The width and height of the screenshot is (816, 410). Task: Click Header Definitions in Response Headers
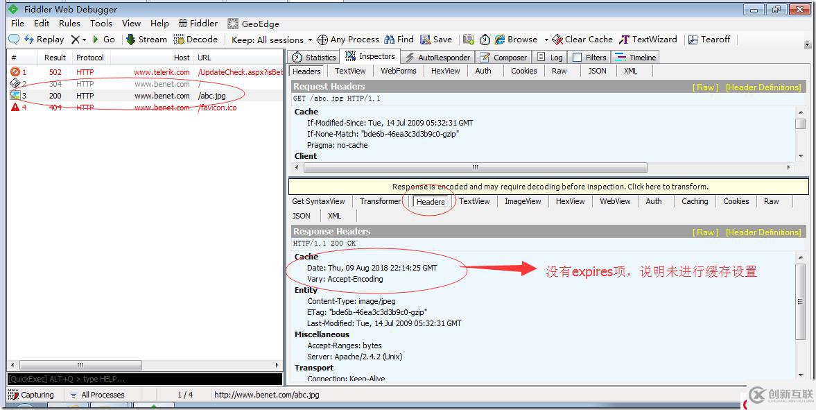click(x=763, y=232)
